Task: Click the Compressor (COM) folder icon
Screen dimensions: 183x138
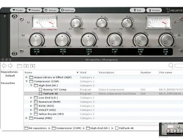Action: (31, 81)
